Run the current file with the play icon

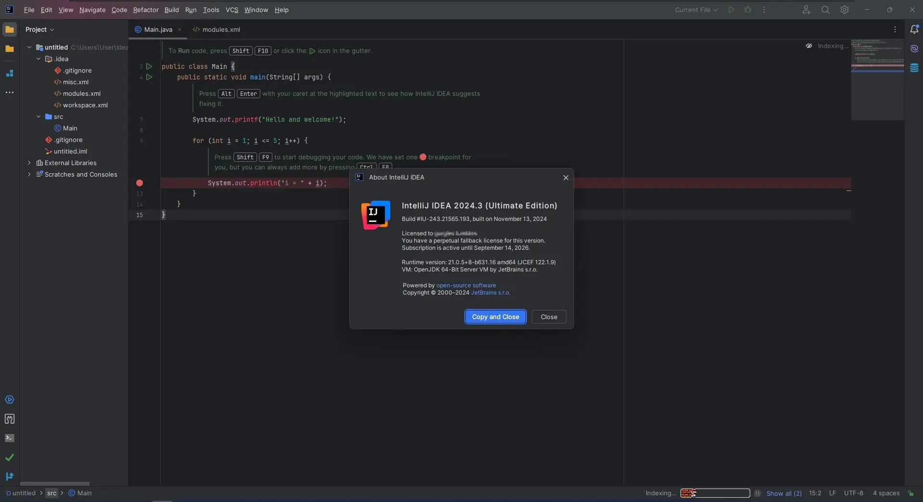(x=731, y=10)
